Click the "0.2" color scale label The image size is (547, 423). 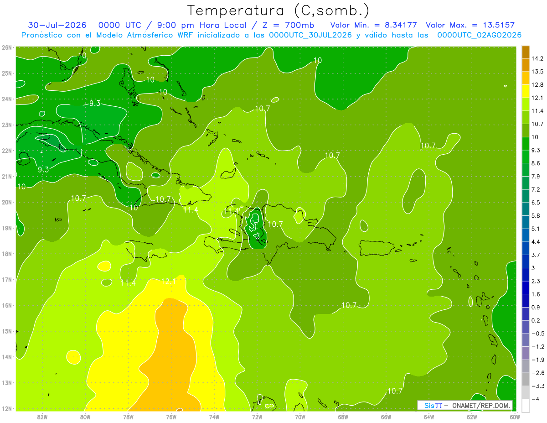(537, 320)
